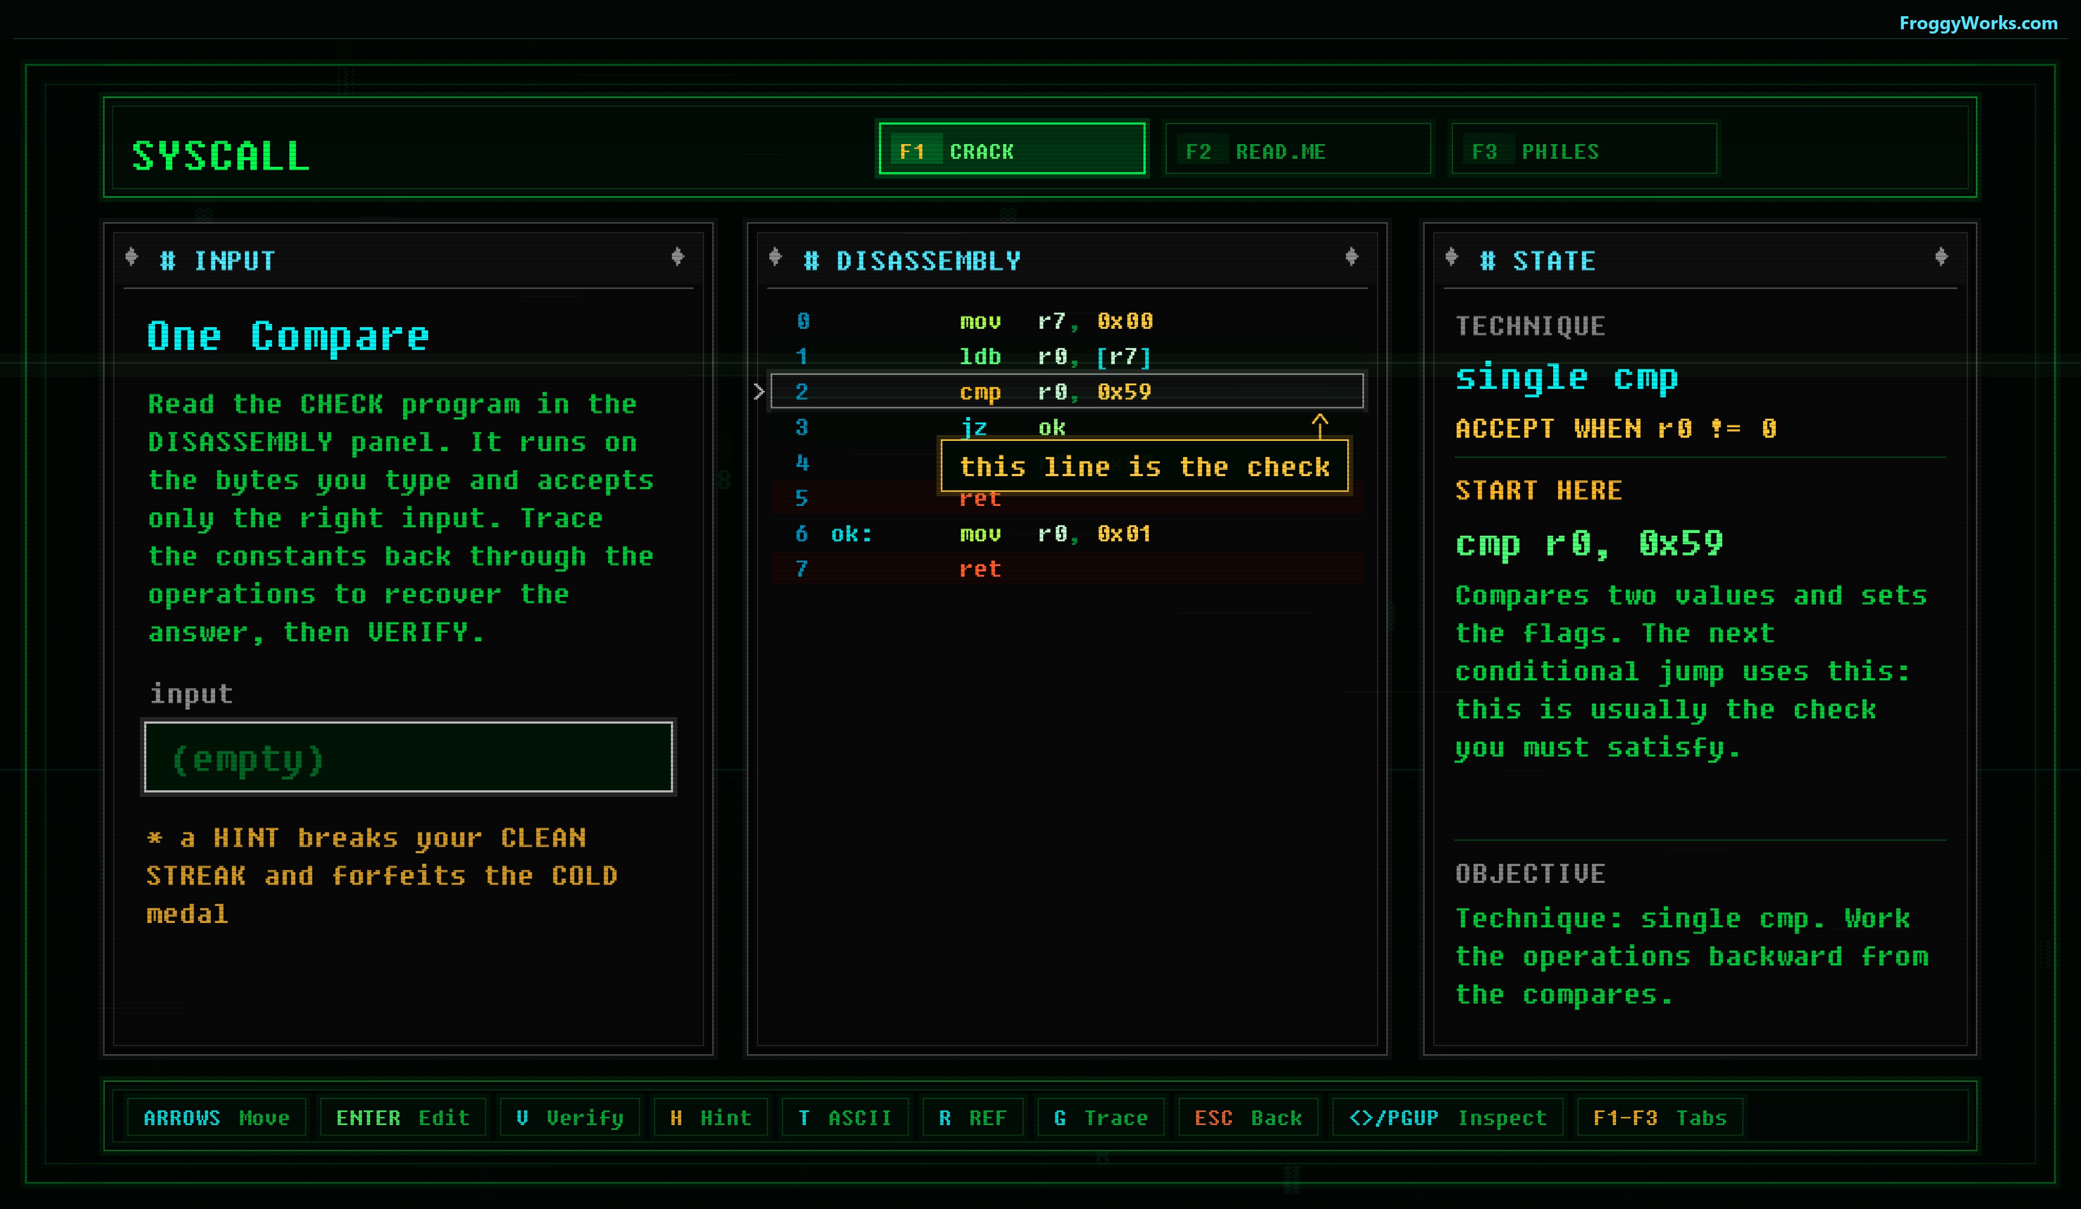Click the # DISASSEMBLY panel header
2081x1209 pixels.
pyautogui.click(x=913, y=261)
